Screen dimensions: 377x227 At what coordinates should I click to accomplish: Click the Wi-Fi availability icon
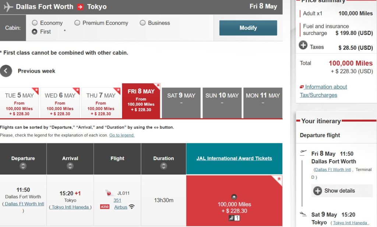[131, 206]
